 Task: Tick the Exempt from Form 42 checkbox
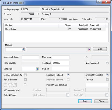(x=25, y=75)
